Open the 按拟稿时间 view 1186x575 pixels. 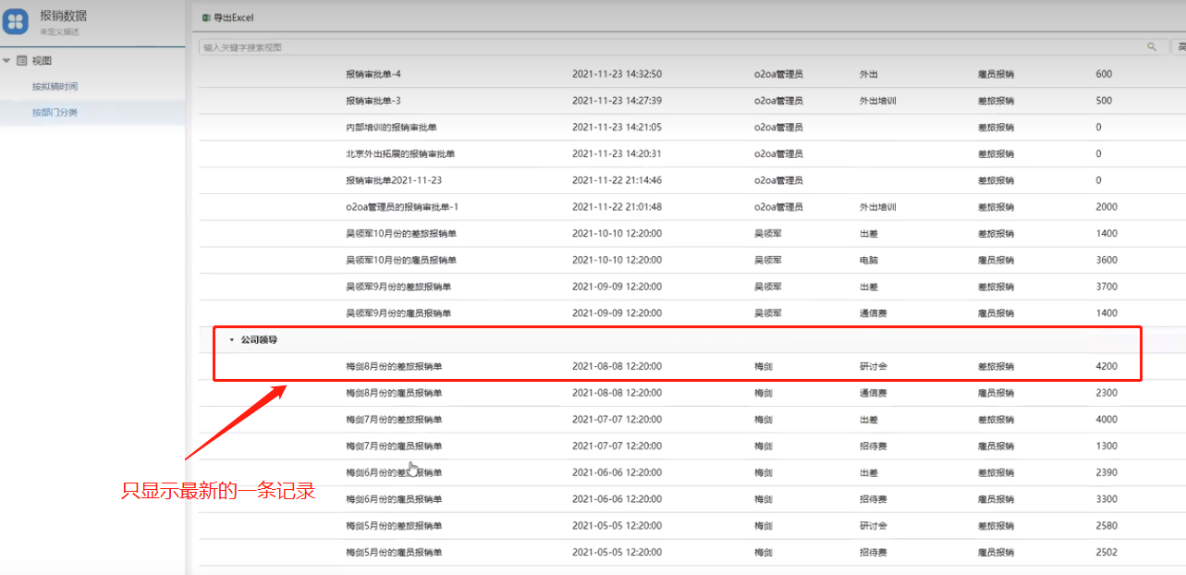(x=55, y=87)
